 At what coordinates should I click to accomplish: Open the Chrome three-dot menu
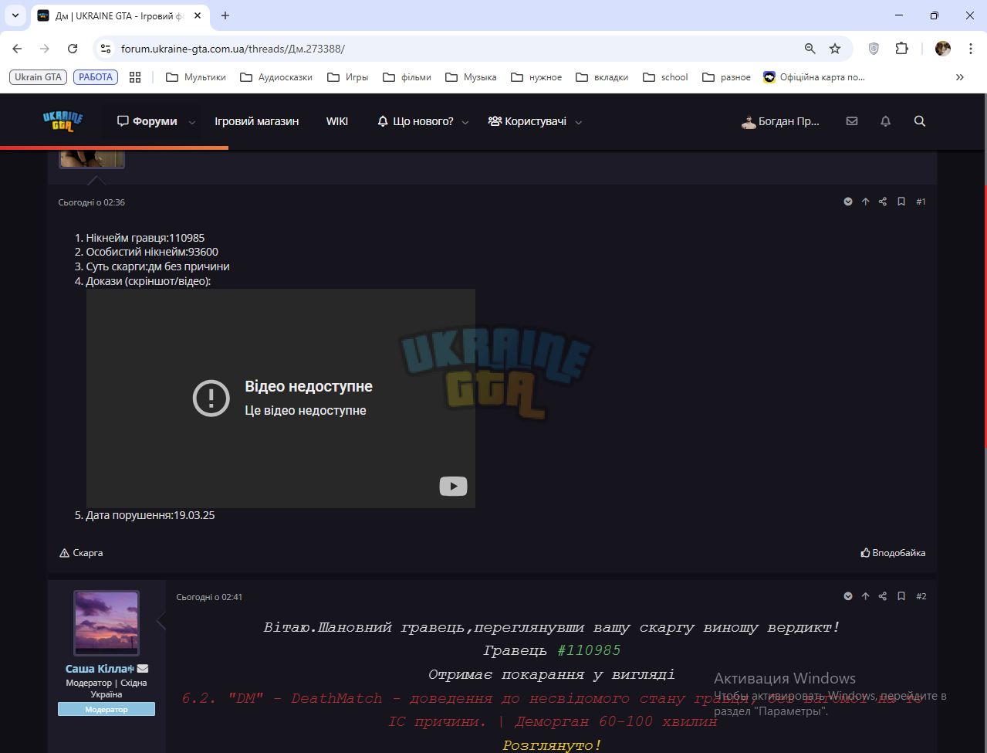pyautogui.click(x=970, y=49)
